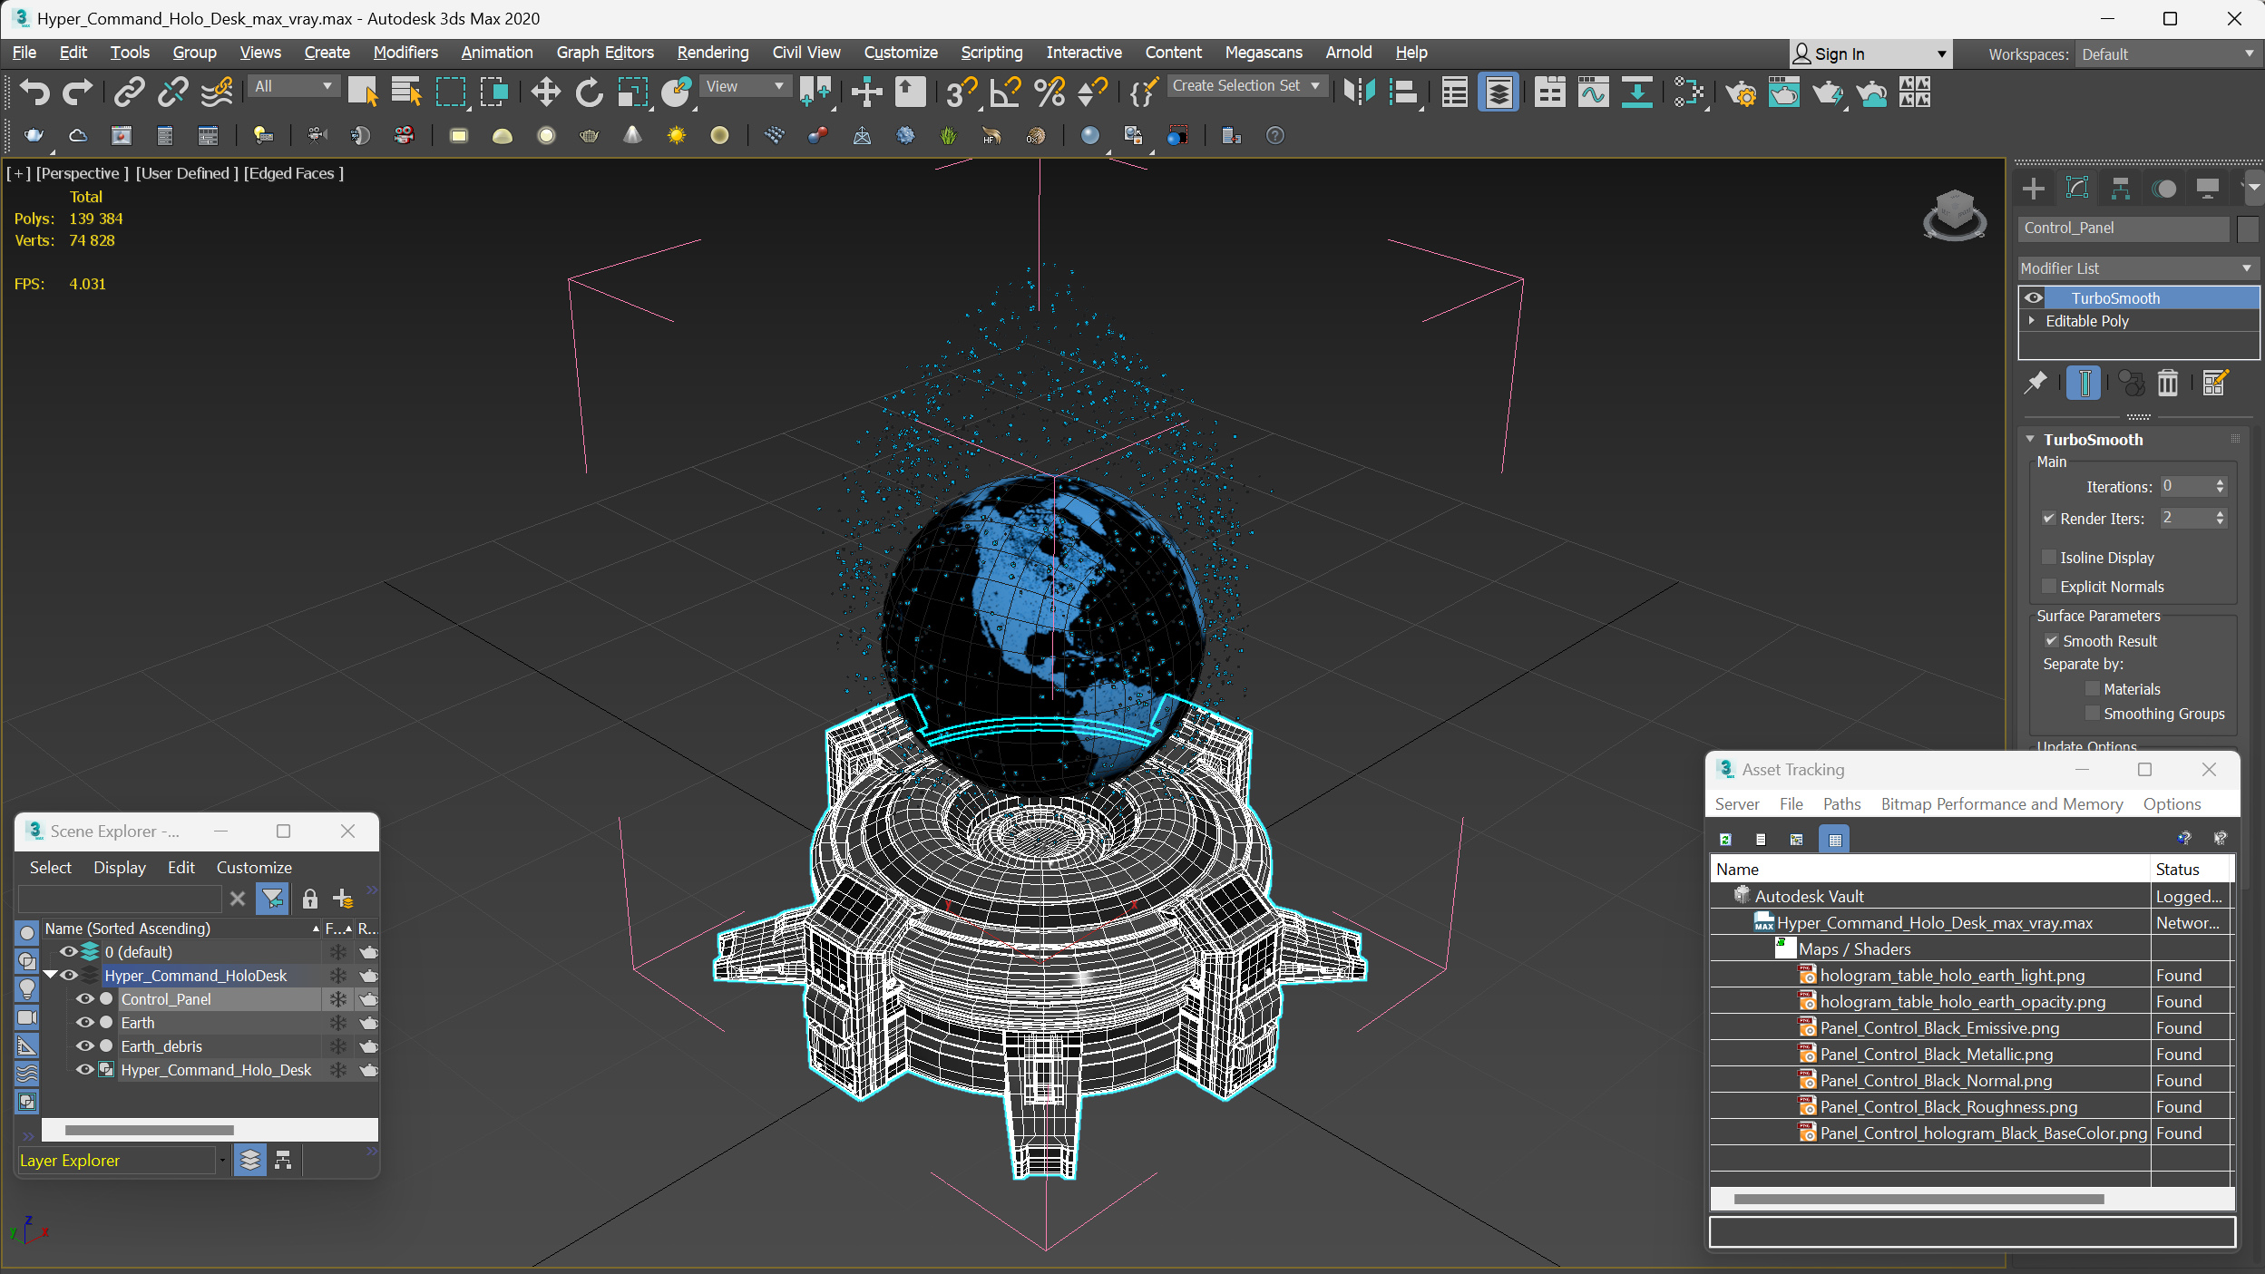Pin the modifier stack
2265x1274 pixels.
[x=2036, y=384]
